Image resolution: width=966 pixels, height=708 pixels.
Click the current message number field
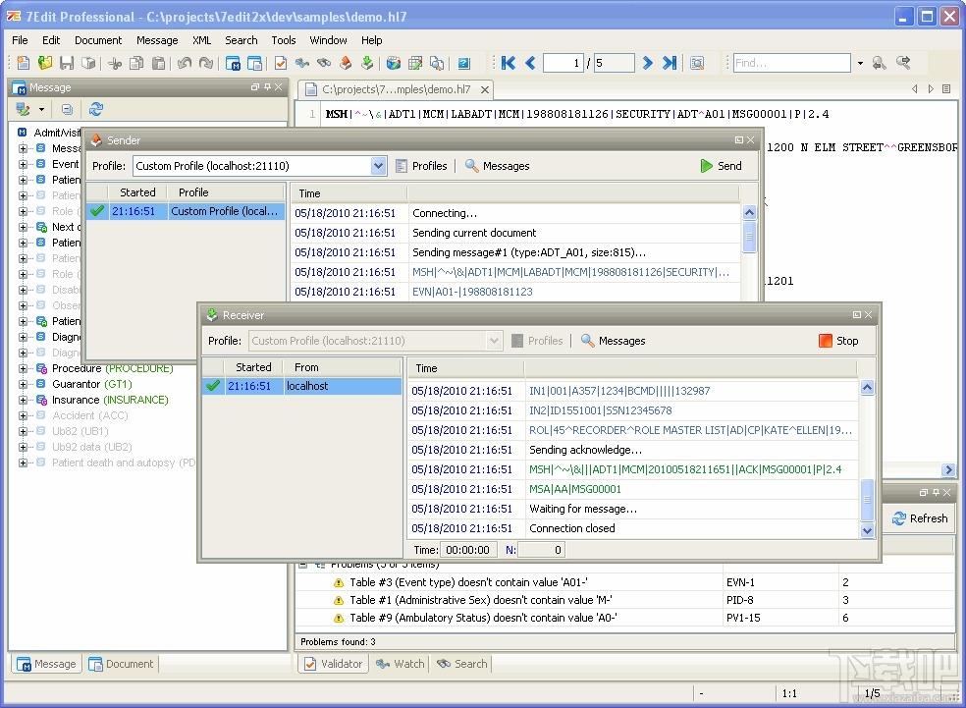point(563,63)
